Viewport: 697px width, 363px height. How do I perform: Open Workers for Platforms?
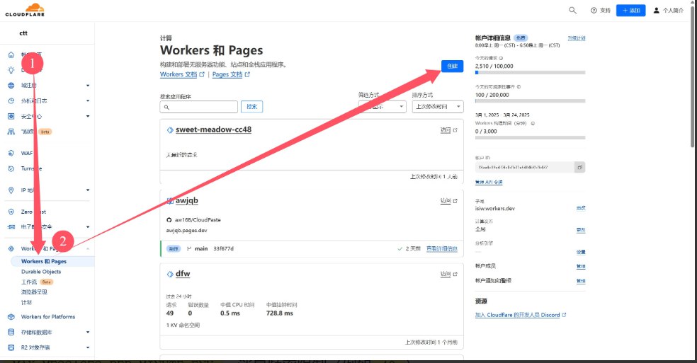tap(48, 317)
